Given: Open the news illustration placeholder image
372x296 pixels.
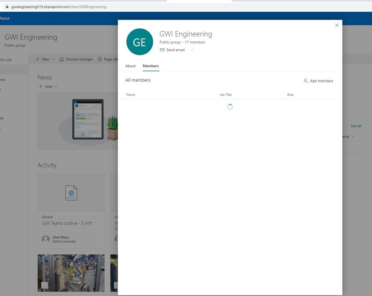Looking at the screenshot, I should pos(77,121).
